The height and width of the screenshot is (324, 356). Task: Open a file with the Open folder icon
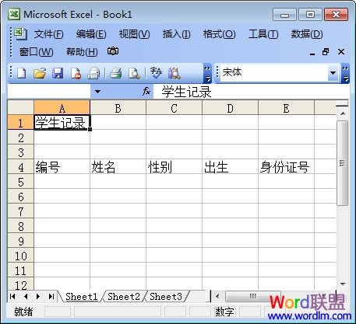pyautogui.click(x=40, y=73)
